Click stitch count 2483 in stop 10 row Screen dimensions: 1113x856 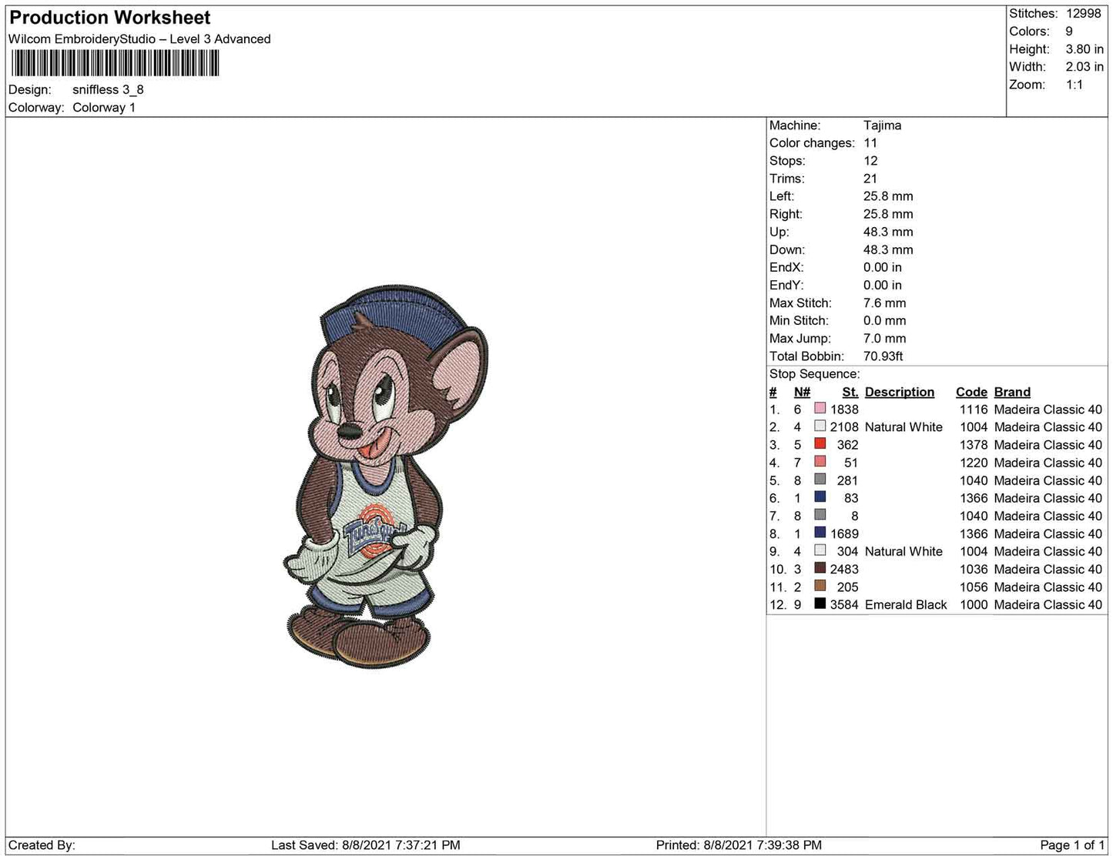coord(844,569)
